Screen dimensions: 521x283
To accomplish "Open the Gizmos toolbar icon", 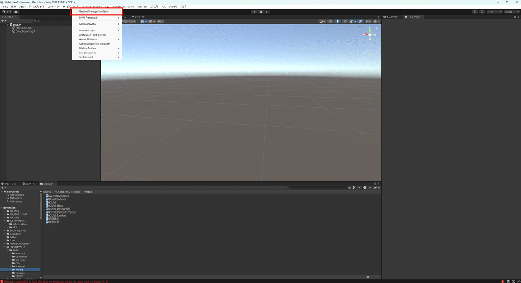I will click(376, 21).
